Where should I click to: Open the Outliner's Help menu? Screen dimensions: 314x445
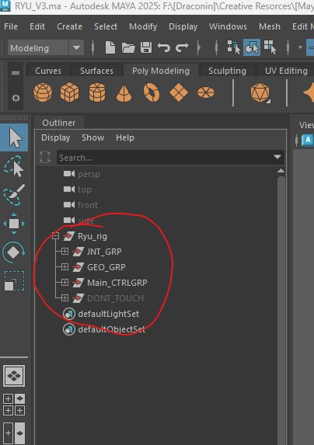[x=125, y=137]
